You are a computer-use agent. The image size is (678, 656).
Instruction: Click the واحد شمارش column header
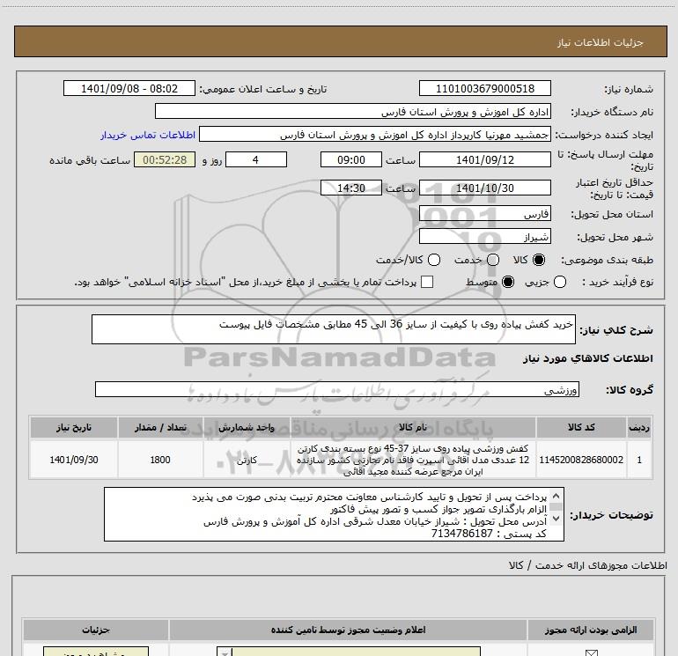(x=247, y=427)
